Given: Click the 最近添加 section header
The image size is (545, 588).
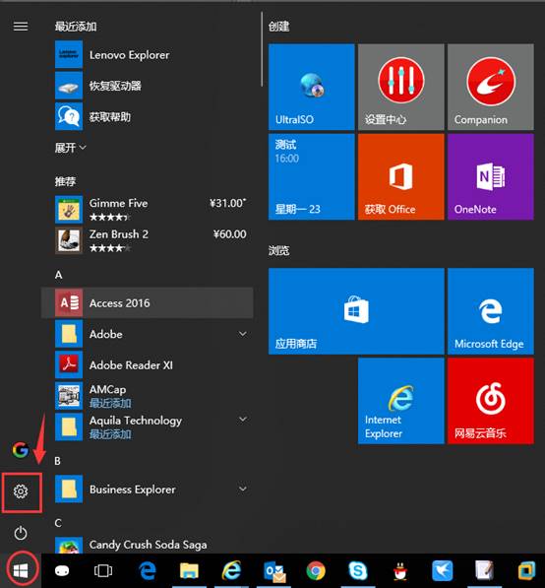Looking at the screenshot, I should point(76,27).
